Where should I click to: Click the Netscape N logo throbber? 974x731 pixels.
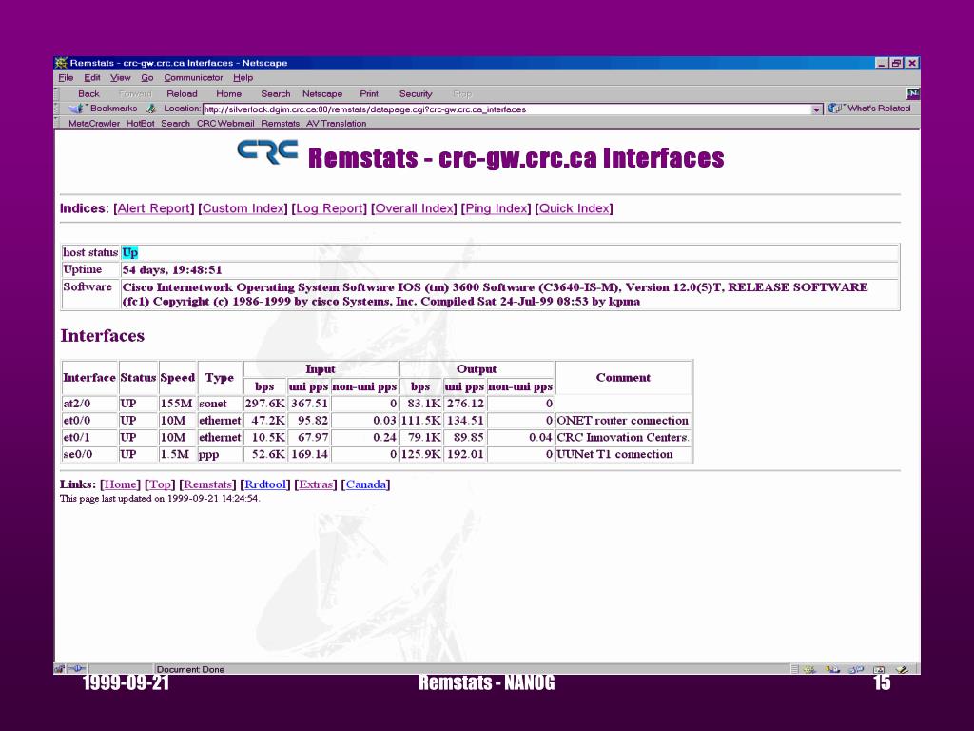(x=912, y=94)
